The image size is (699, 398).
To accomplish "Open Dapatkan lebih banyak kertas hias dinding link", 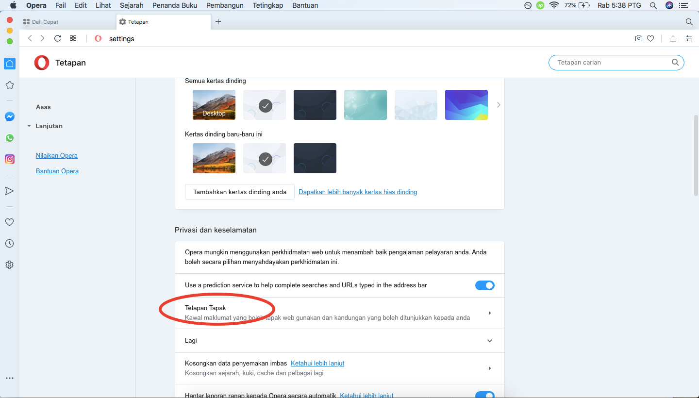I will pos(358,192).
